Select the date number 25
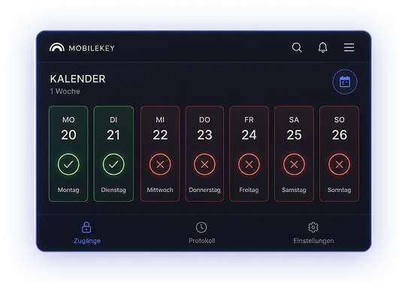 294,135
